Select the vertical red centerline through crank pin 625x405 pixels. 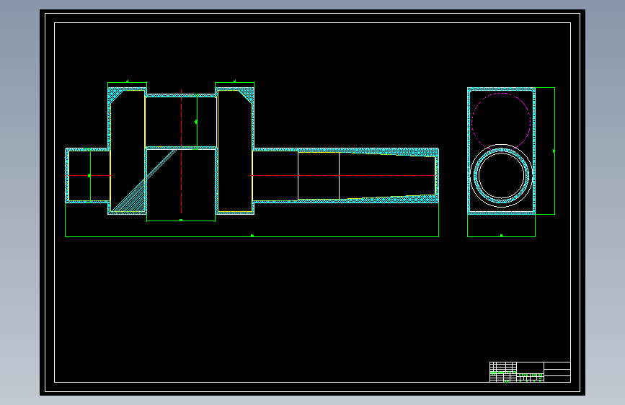pyautogui.click(x=182, y=151)
